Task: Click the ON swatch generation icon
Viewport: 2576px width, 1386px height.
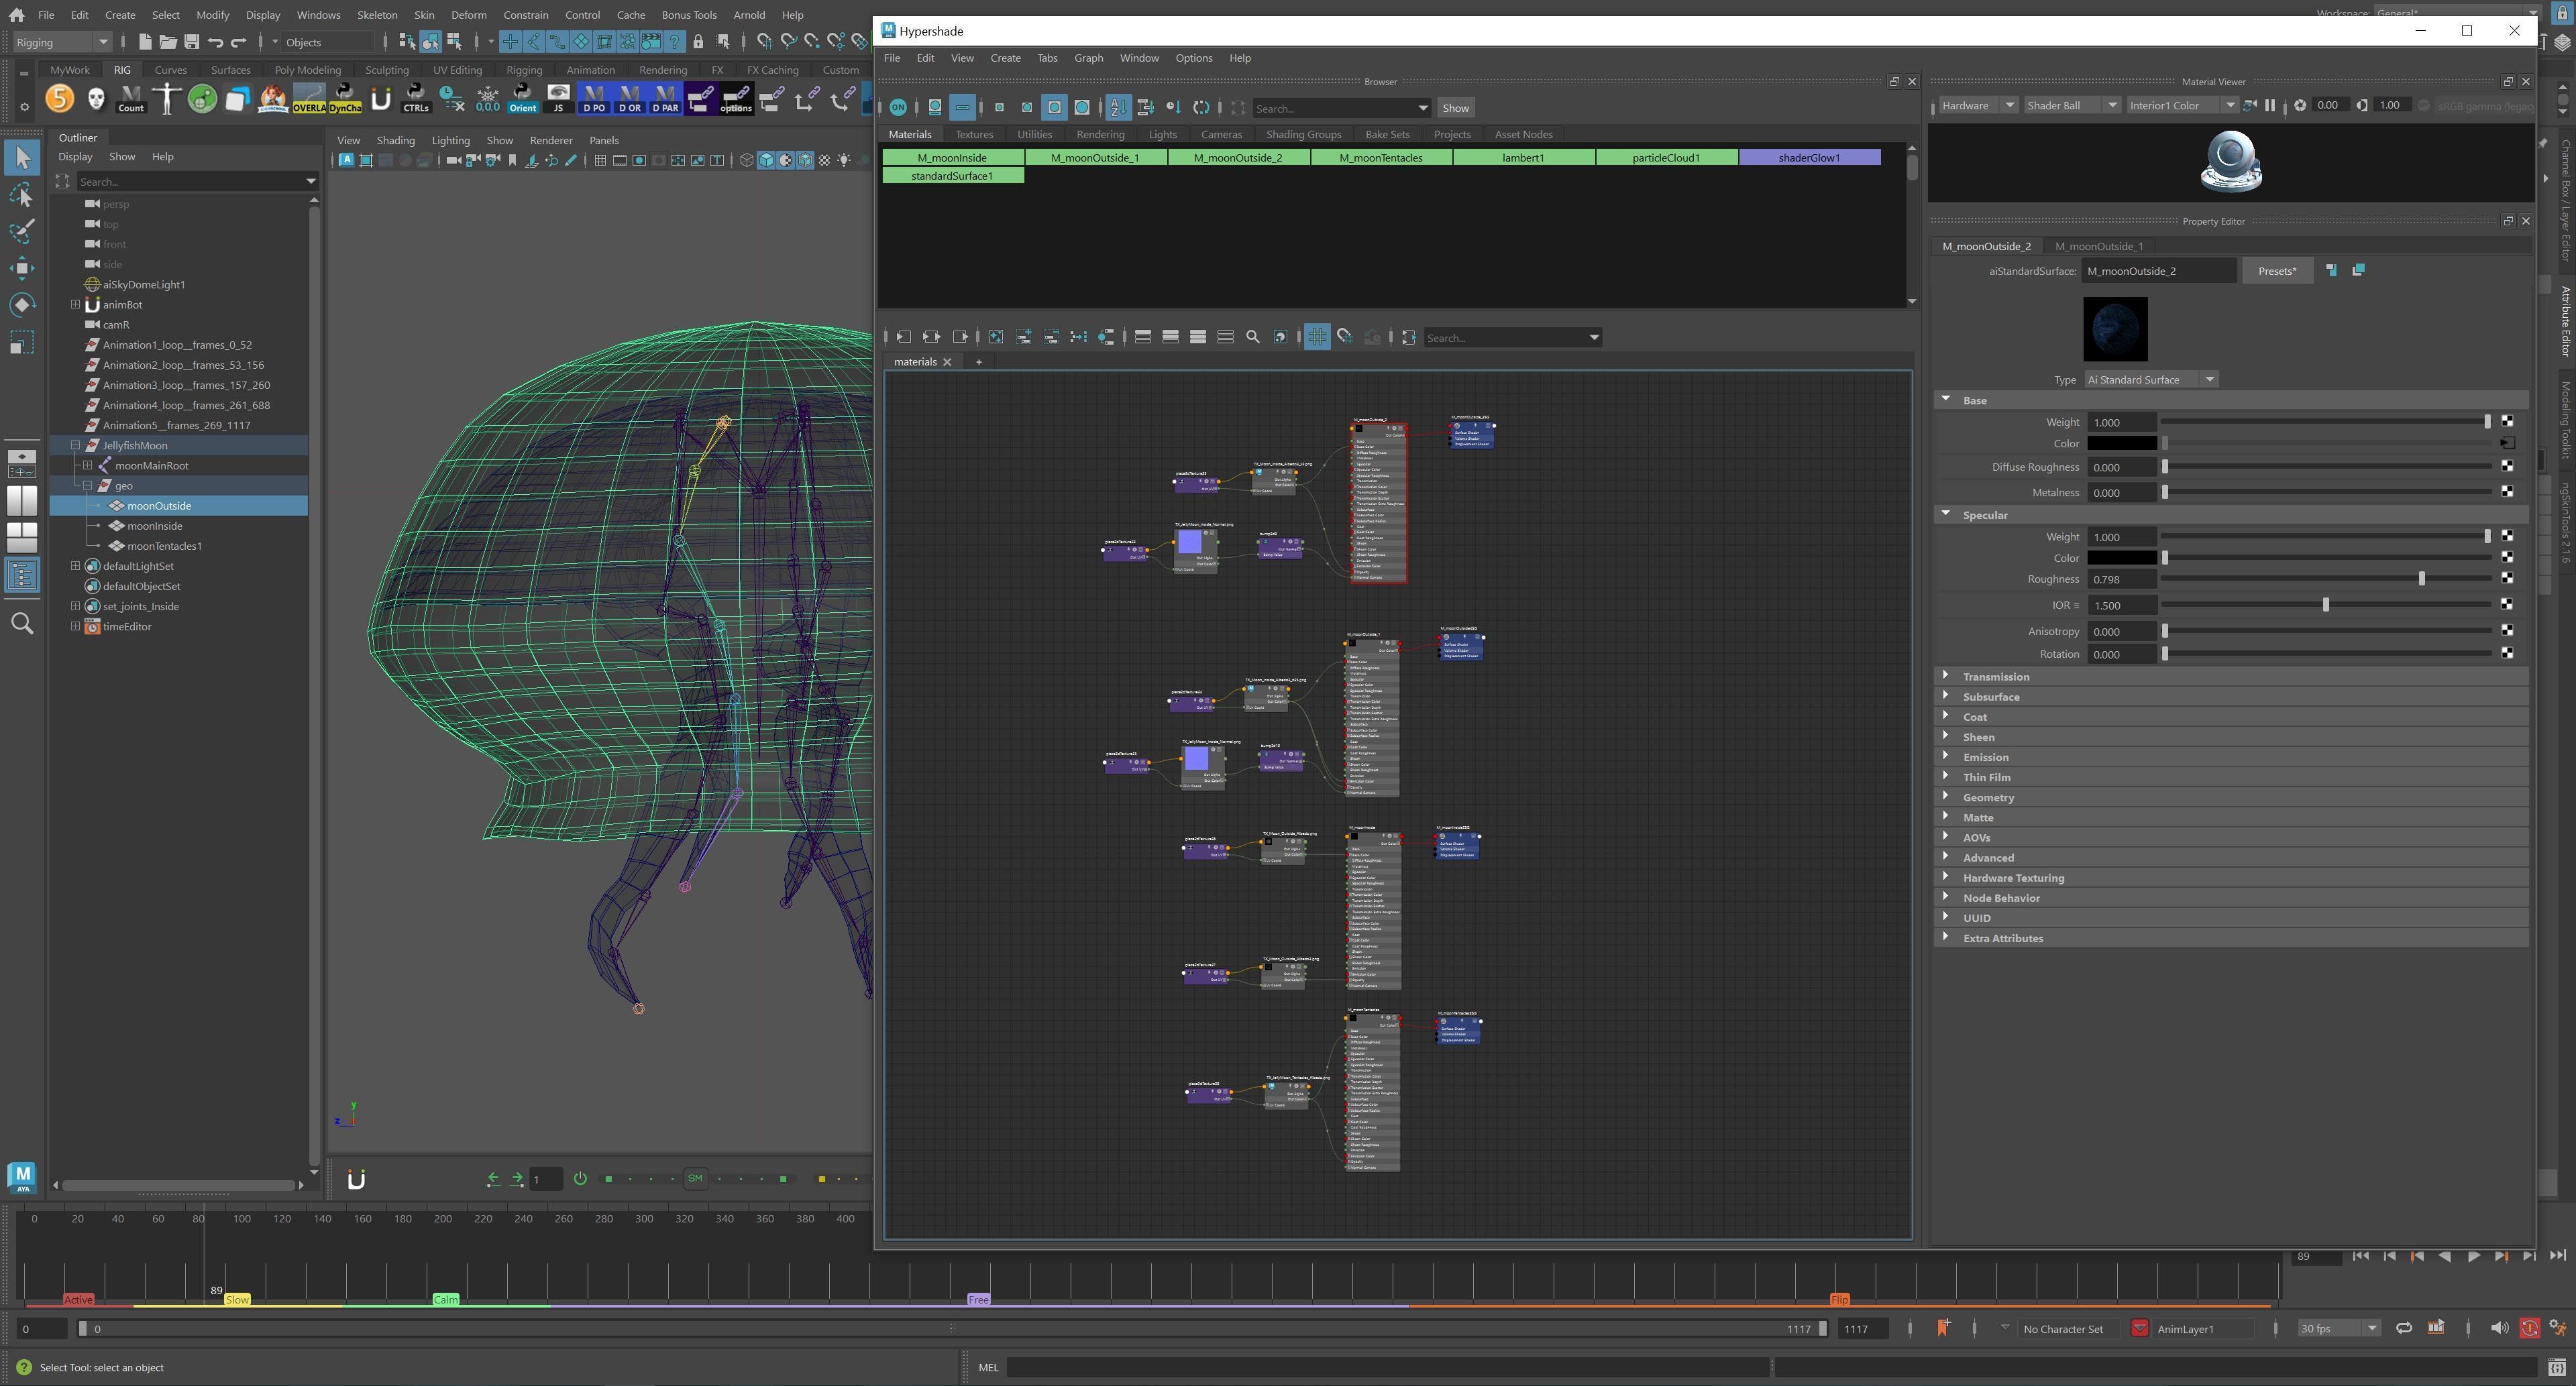Action: [898, 108]
